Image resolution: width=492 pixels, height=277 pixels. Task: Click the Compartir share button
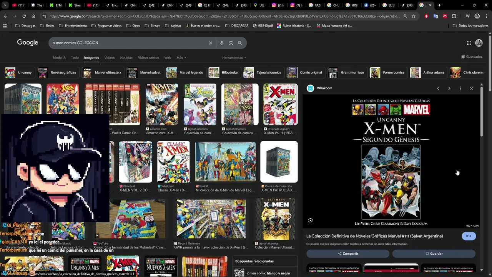348,254
